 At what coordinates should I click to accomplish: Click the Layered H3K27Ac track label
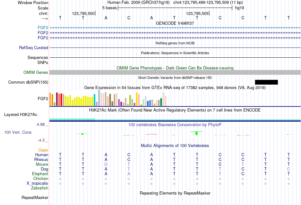tap(21, 115)
